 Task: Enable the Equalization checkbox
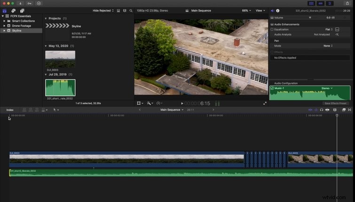(x=272, y=30)
